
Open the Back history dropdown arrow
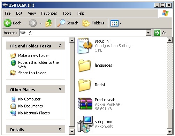[x=25, y=23]
